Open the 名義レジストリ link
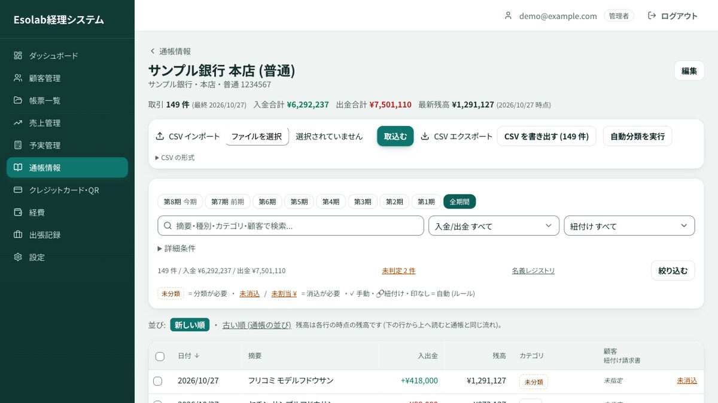 533,270
